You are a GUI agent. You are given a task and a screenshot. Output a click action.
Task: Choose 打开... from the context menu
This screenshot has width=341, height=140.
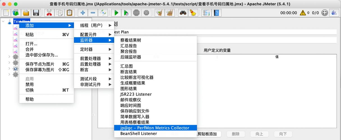click(x=47, y=44)
